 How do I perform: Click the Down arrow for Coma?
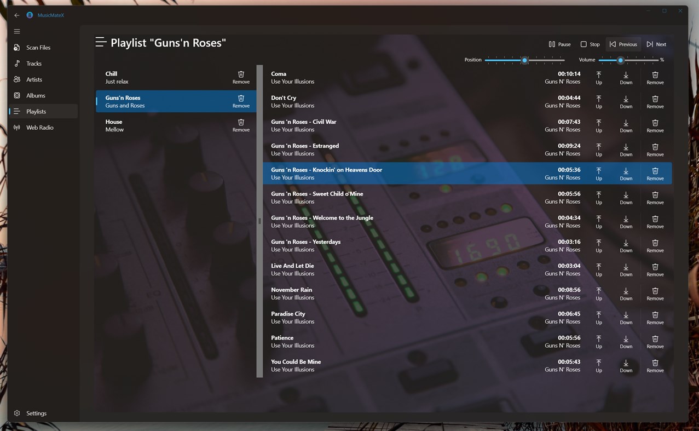(626, 77)
